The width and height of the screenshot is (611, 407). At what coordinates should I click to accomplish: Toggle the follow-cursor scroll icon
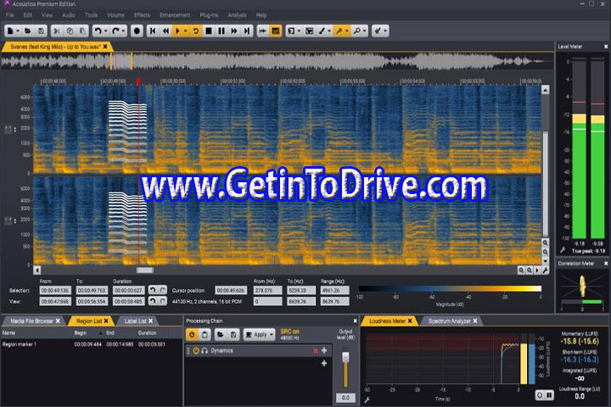tap(263, 31)
